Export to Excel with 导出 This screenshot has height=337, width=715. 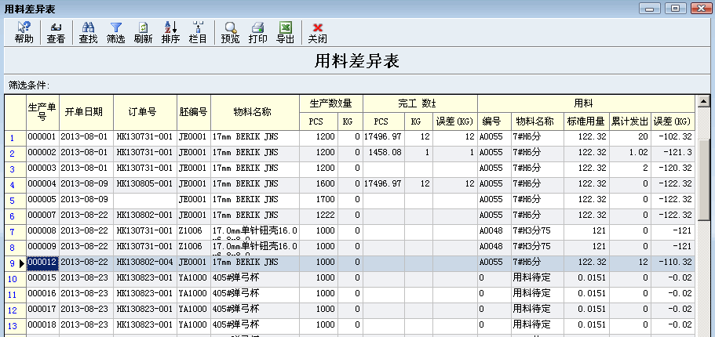tap(285, 33)
